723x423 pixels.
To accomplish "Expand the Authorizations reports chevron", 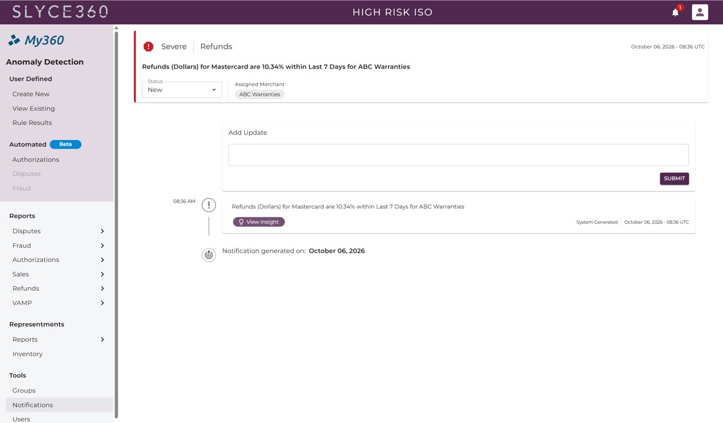I will (x=102, y=260).
